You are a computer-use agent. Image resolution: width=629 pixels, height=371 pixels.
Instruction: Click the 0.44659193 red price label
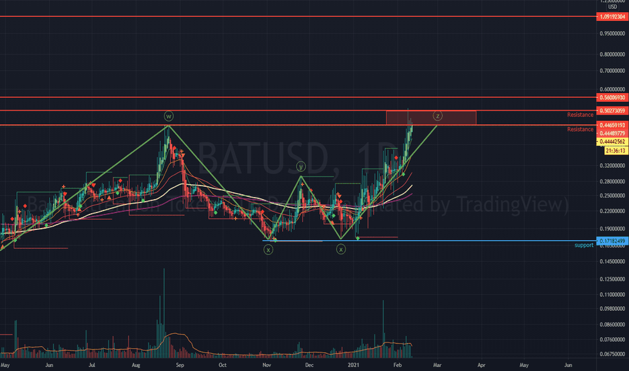point(613,125)
